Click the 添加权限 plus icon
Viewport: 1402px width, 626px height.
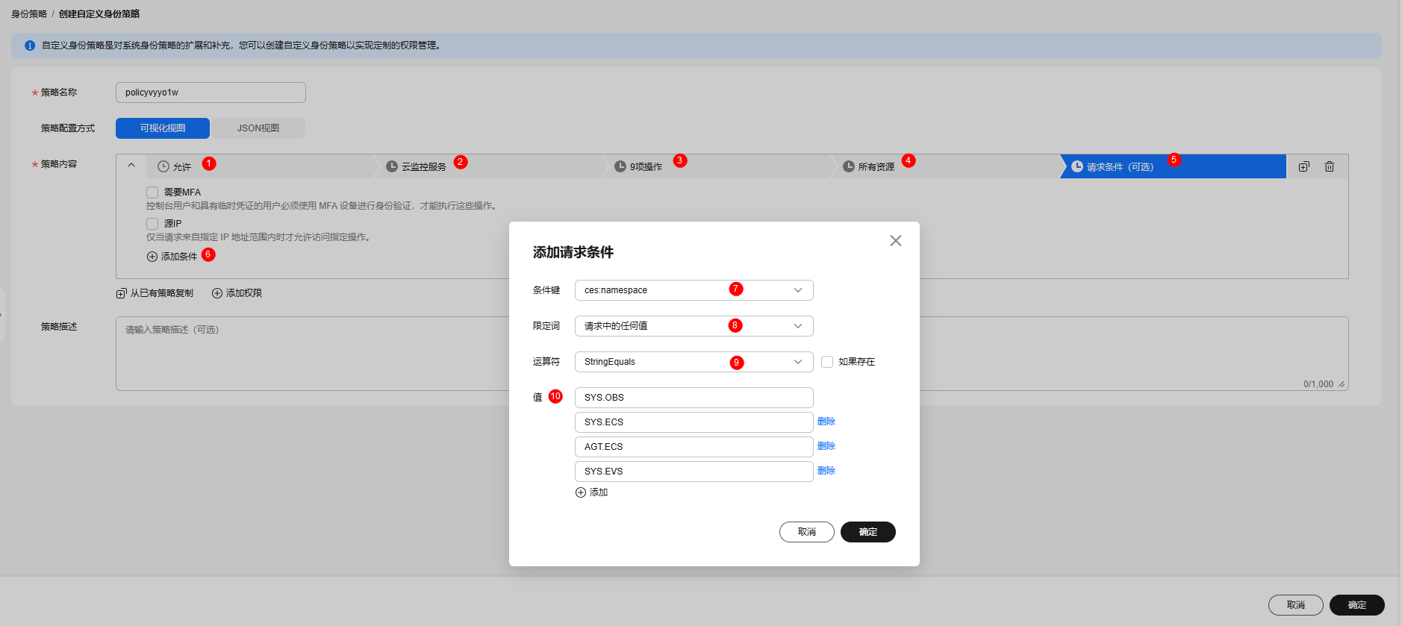217,293
